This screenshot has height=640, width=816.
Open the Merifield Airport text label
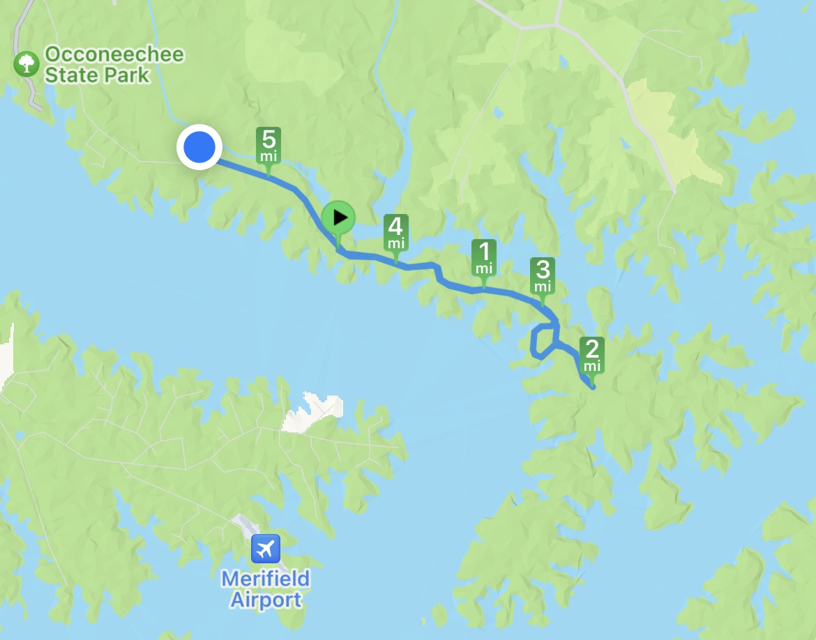pos(266,589)
